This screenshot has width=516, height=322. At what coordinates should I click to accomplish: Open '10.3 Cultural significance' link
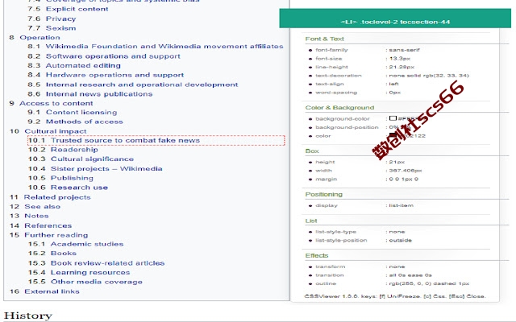click(81, 159)
